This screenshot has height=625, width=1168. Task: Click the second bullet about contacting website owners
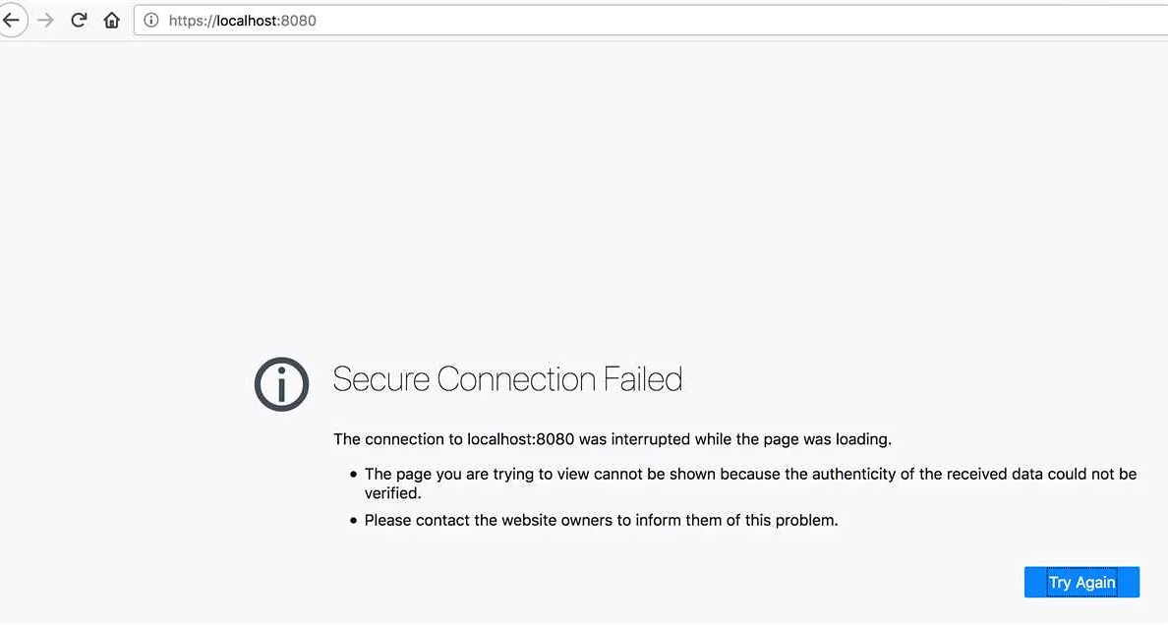coord(601,520)
